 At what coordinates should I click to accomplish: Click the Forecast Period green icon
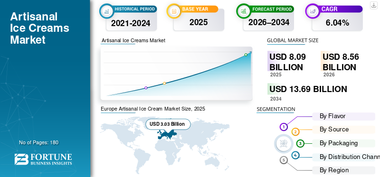pos(244,11)
